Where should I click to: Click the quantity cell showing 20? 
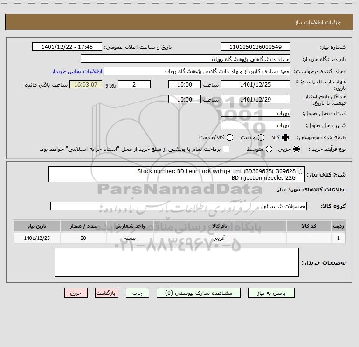83,238
